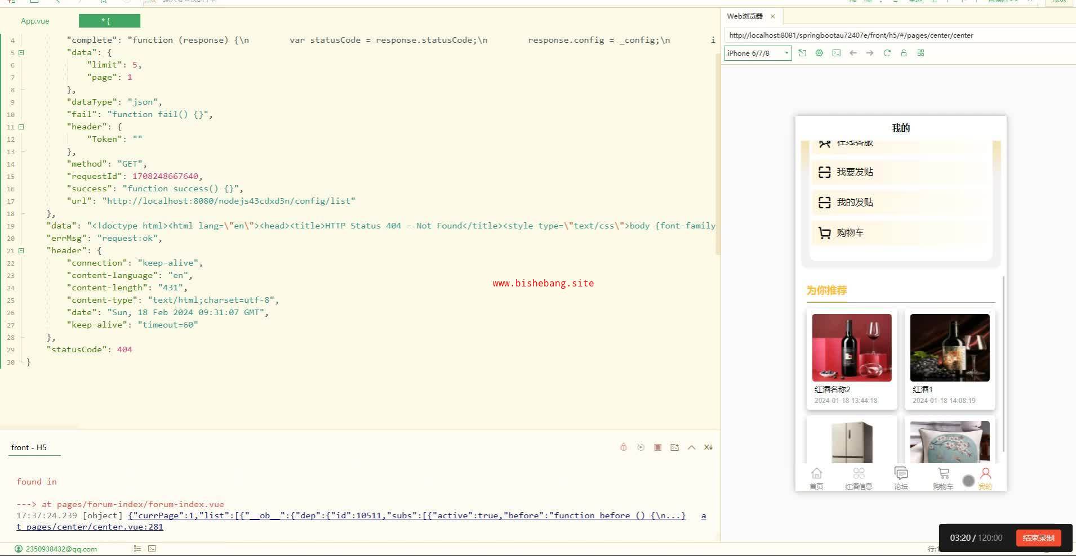1076x556 pixels.
Task: Toggle the unlocked padlock icon in browser toolbar
Action: point(904,53)
